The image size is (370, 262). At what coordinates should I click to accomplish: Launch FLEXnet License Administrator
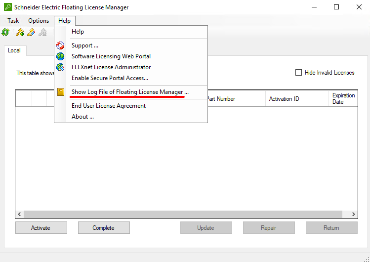tap(131, 67)
